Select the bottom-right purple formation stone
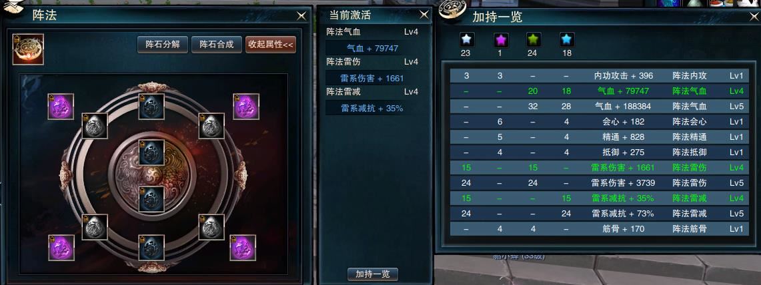 click(243, 247)
